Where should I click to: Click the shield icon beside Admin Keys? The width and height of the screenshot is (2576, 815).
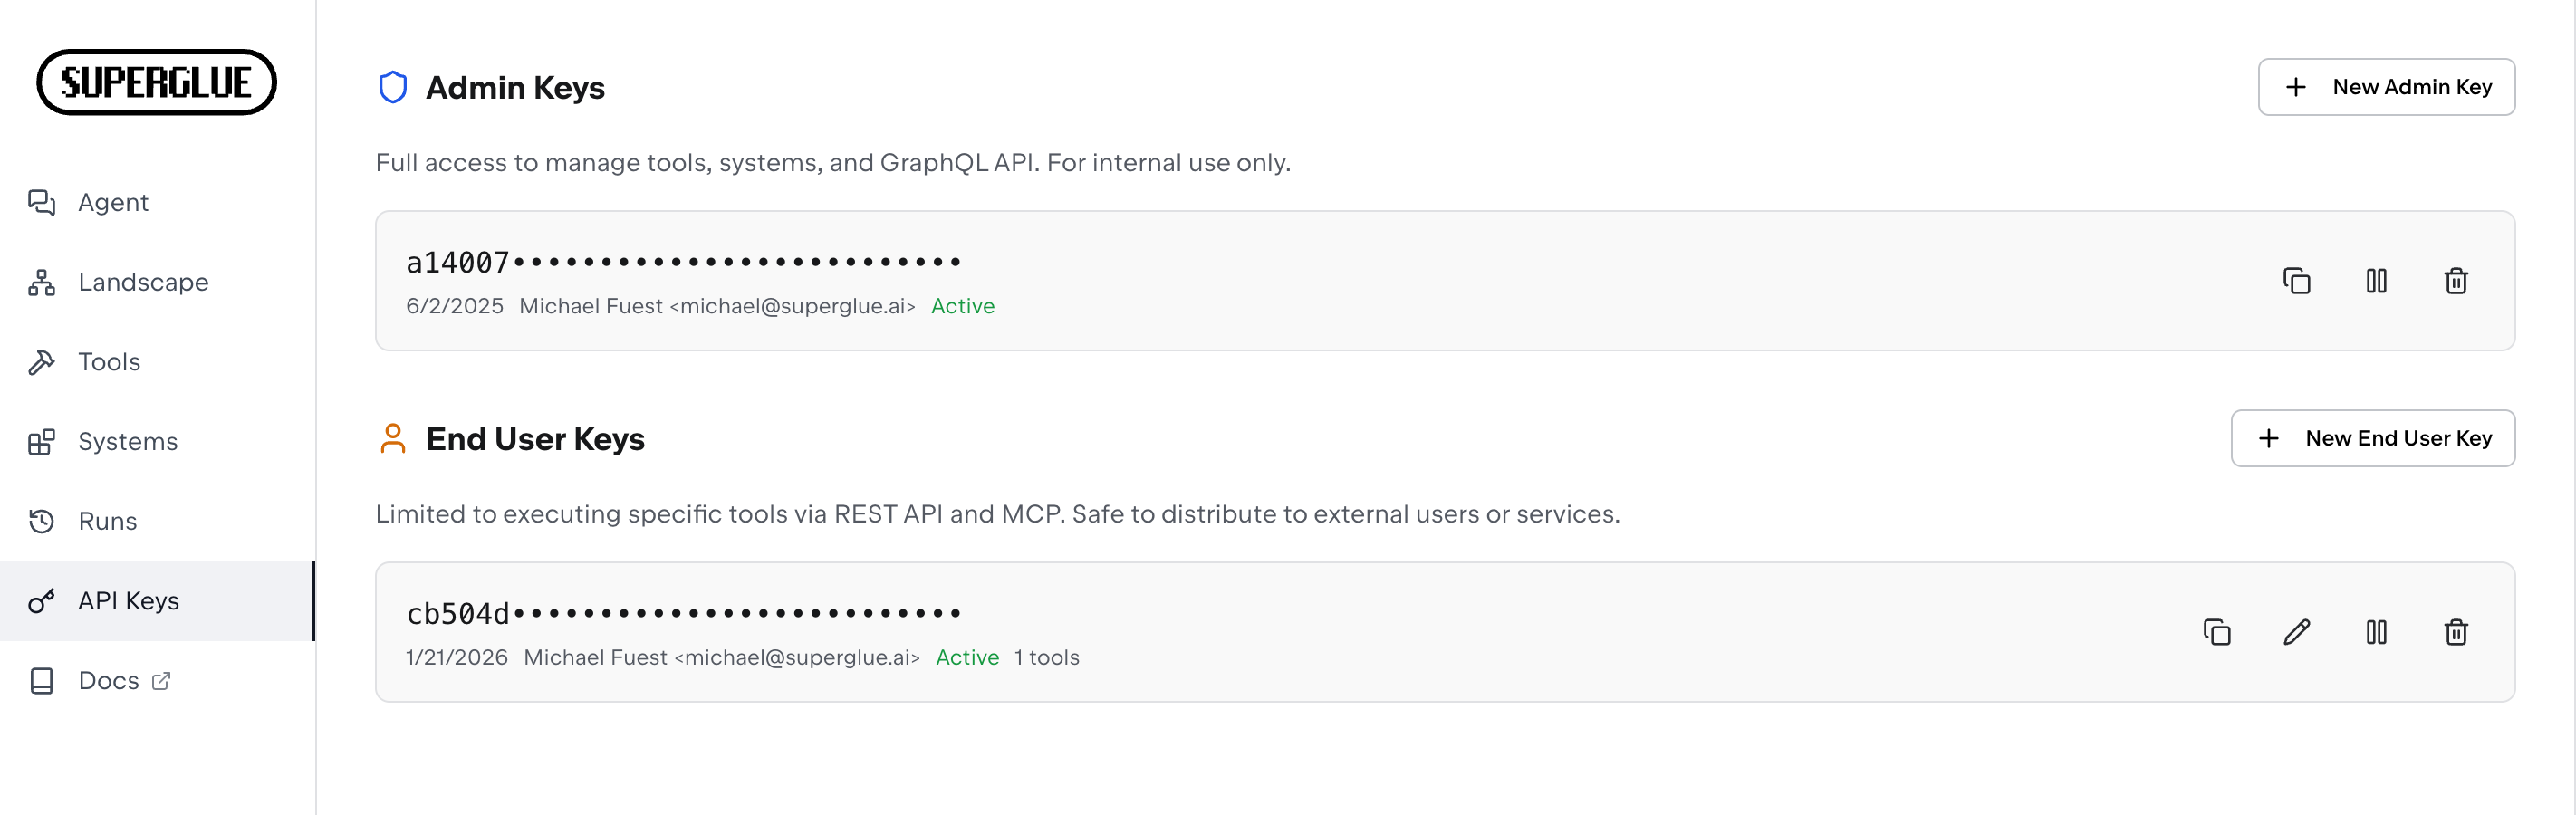393,86
